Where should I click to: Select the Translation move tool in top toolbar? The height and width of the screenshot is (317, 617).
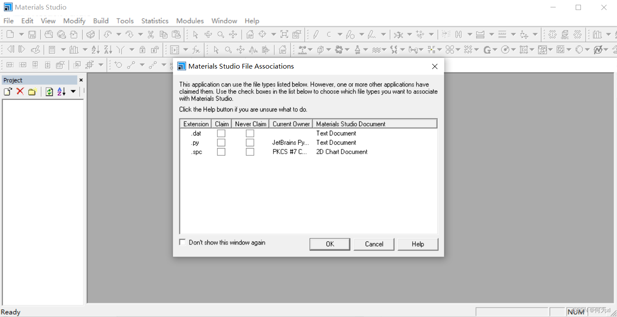[x=233, y=34]
